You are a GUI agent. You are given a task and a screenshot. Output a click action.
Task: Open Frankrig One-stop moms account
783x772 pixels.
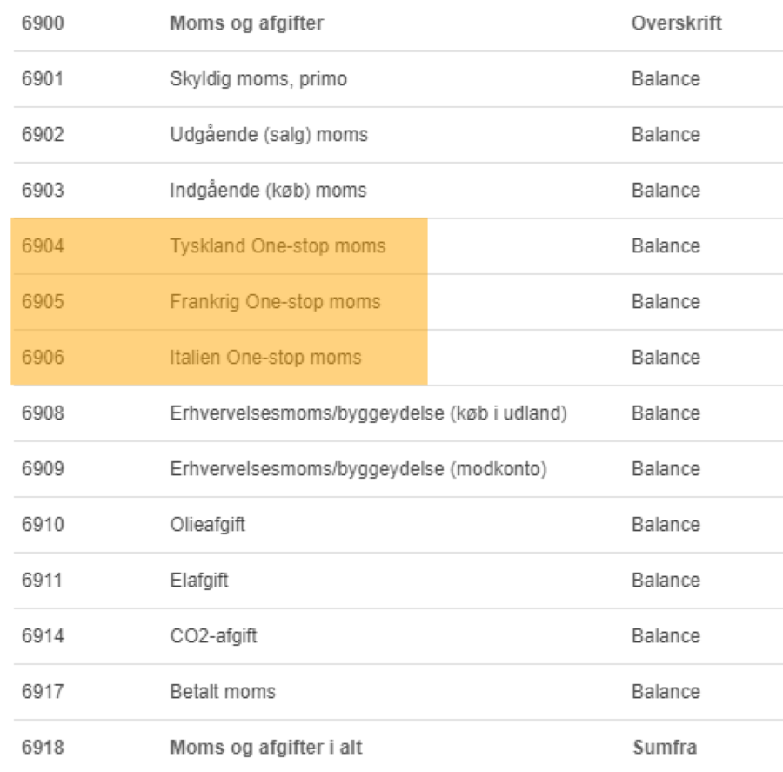[x=275, y=302]
